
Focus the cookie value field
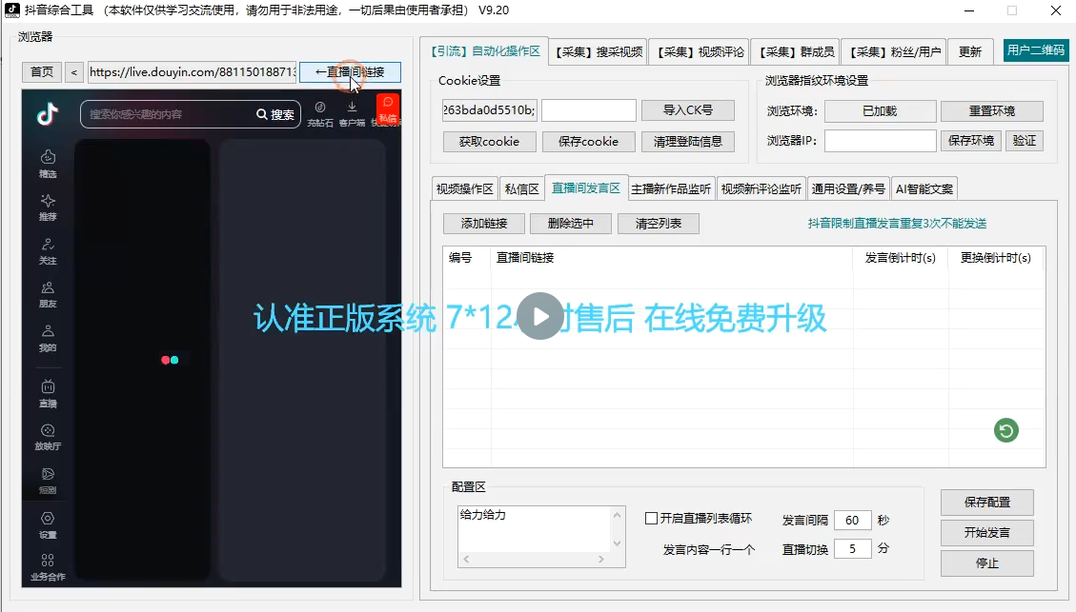pyautogui.click(x=489, y=110)
